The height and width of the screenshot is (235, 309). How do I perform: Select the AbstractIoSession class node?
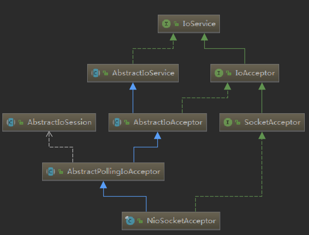49,122
